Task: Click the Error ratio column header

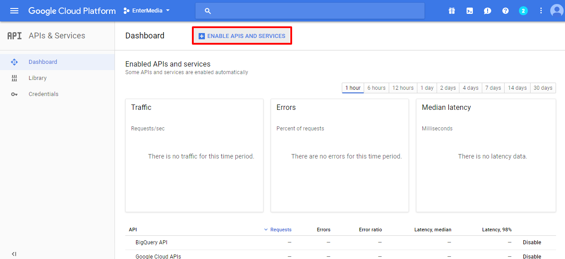Action: coord(370,230)
